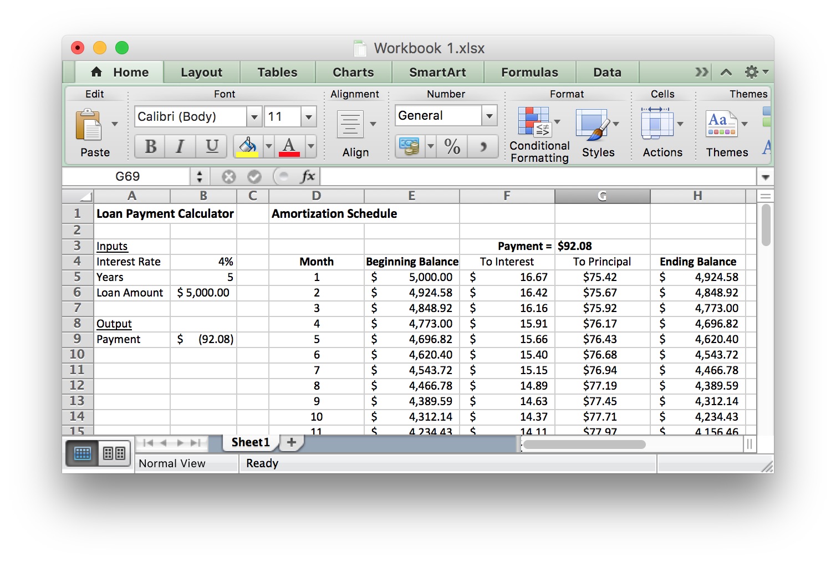Open Conditional Formatting icon

click(x=533, y=122)
